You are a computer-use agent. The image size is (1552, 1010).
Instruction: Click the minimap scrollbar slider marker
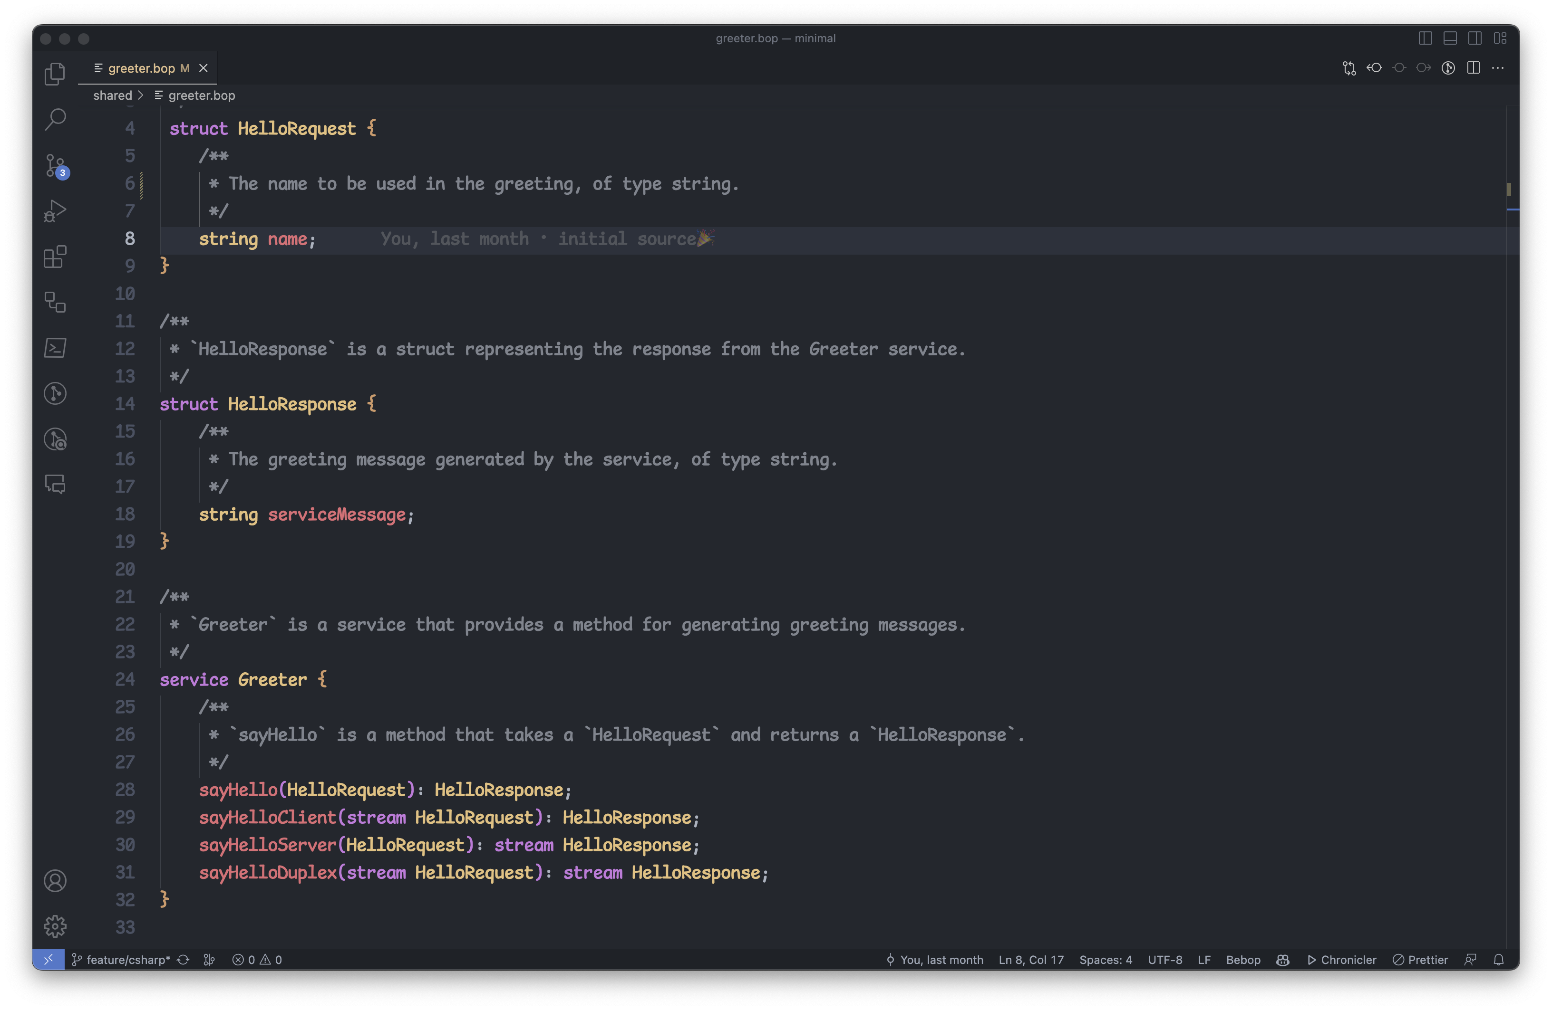coord(1508,189)
